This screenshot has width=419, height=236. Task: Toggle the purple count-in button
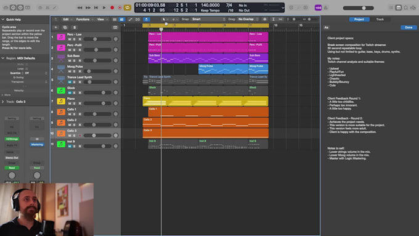point(318,8)
